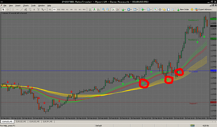Switch chart to H1 timeframe

[x=67, y=9]
